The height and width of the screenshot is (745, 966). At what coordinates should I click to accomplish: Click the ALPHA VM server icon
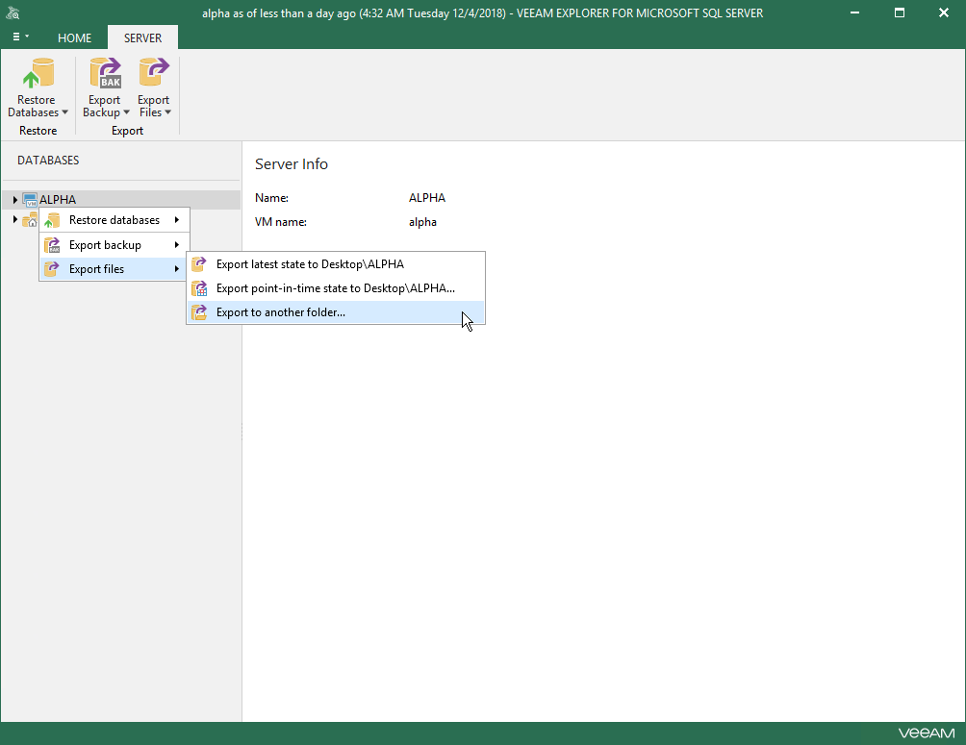pos(30,200)
